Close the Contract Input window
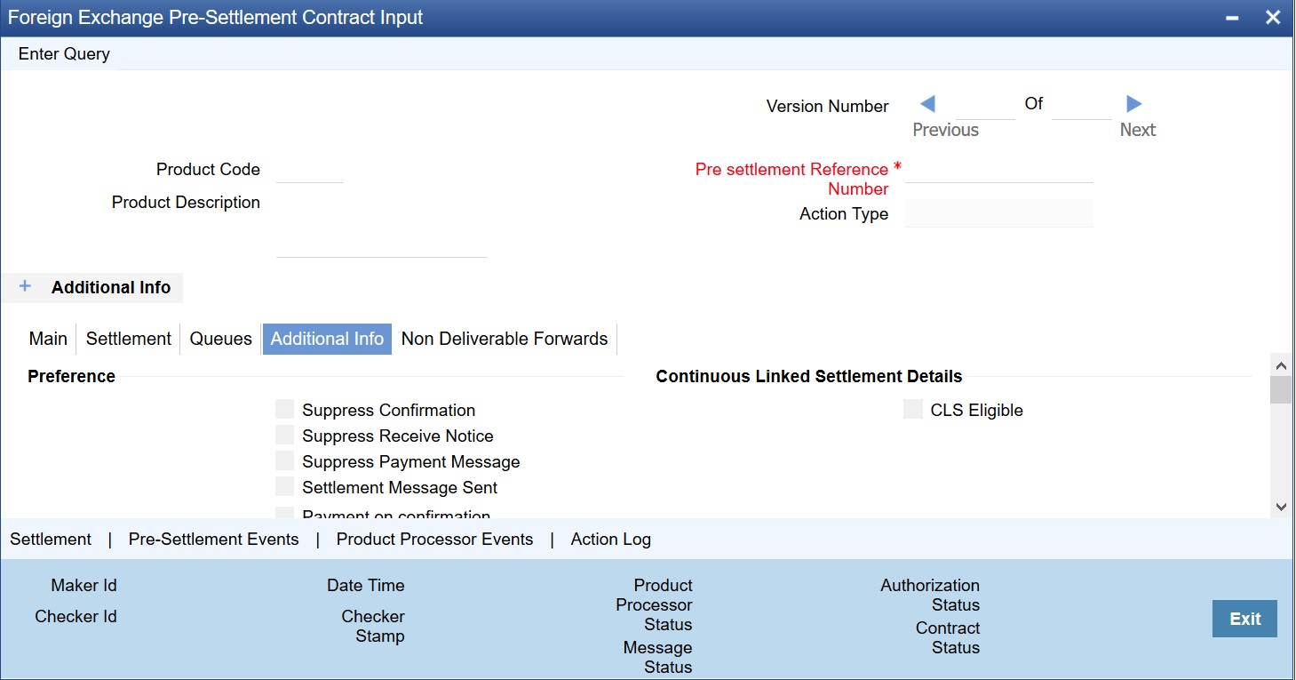 1273,18
